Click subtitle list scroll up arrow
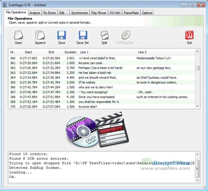This screenshot has height=191, width=208. pos(197,51)
